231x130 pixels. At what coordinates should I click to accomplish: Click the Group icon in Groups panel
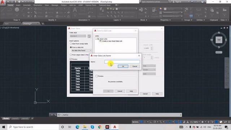tap(186, 9)
